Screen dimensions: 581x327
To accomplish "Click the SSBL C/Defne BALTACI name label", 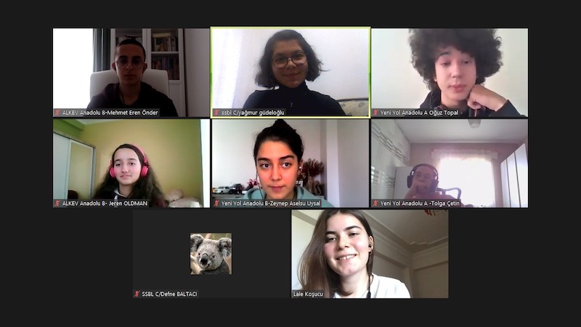I will (x=170, y=294).
